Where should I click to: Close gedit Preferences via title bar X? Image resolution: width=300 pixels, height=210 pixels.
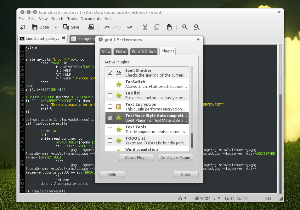click(x=101, y=40)
